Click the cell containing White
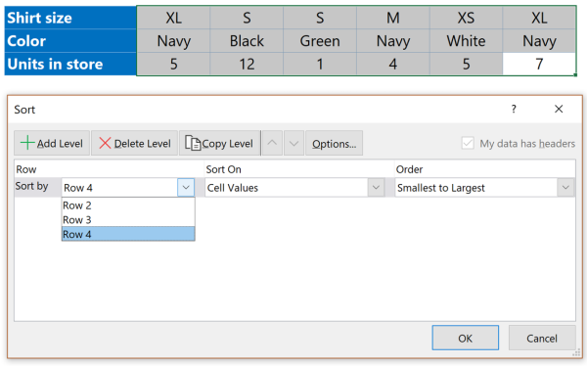Viewport: 587px width, 366px height. coord(466,41)
